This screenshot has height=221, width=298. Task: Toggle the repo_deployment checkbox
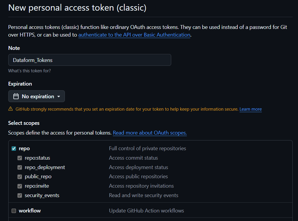tap(20, 167)
